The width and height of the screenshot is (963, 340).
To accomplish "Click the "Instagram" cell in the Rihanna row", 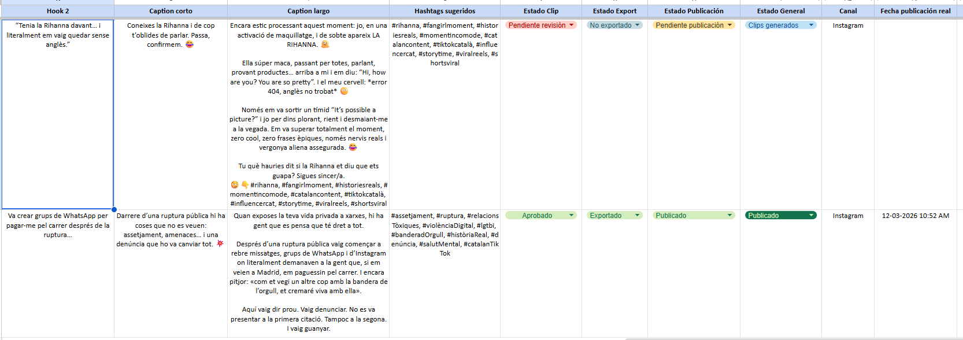I will pos(848,114).
